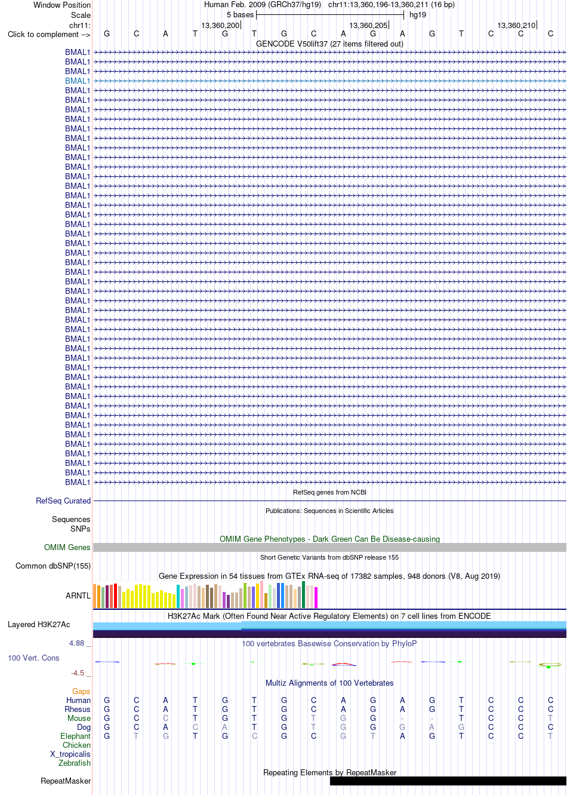This screenshot has height=795, width=567.
Task: Click the '5 bases' scale text
Action: [x=240, y=14]
